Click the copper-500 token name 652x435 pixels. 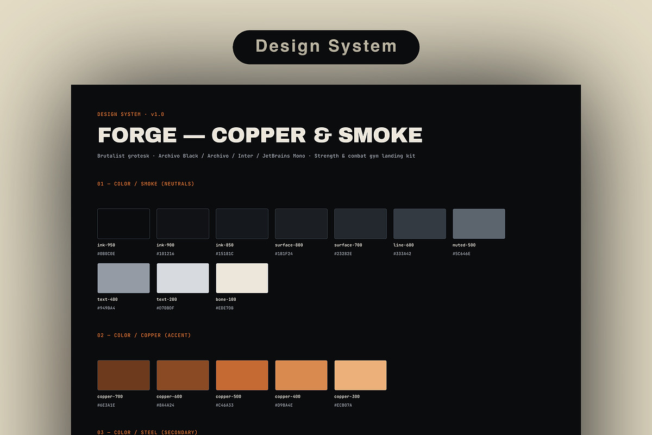tap(229, 397)
